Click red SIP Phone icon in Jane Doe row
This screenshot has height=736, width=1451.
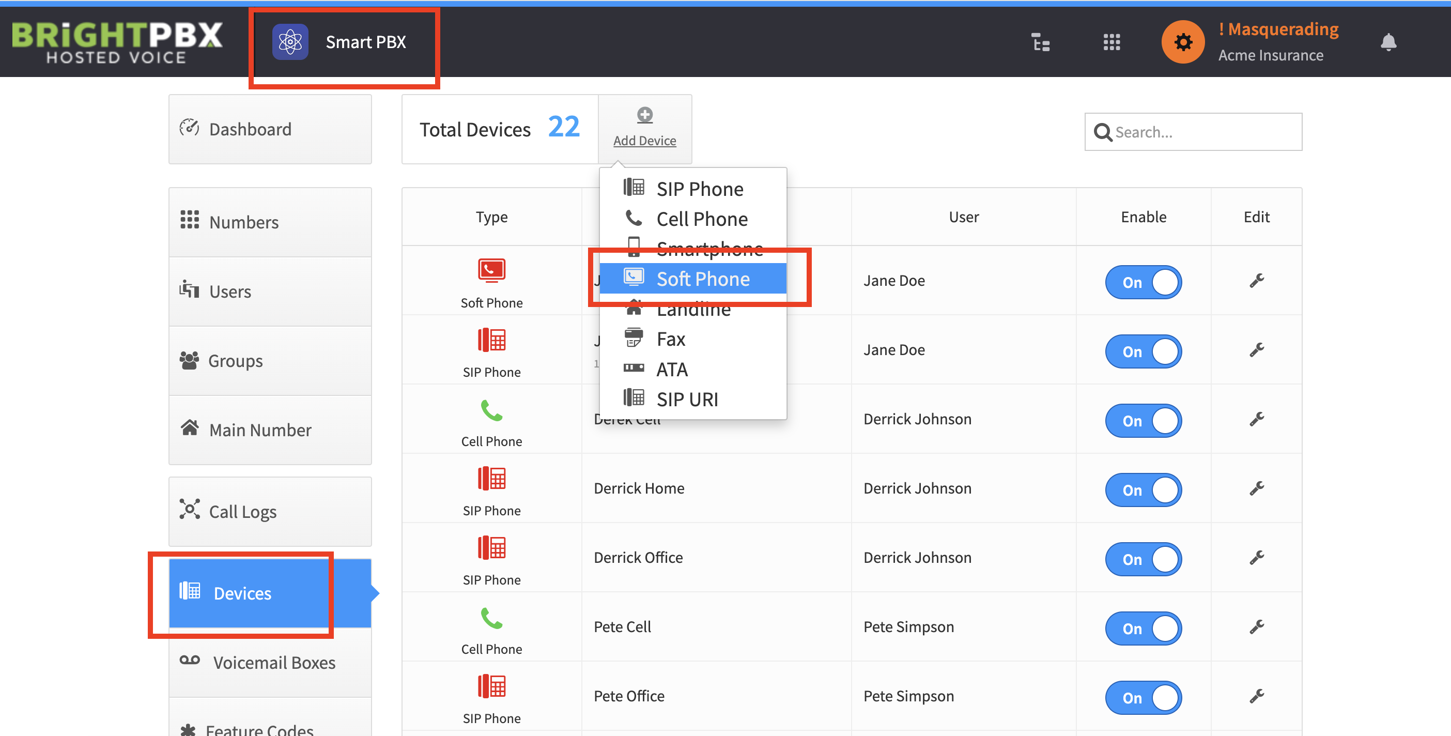coord(491,340)
